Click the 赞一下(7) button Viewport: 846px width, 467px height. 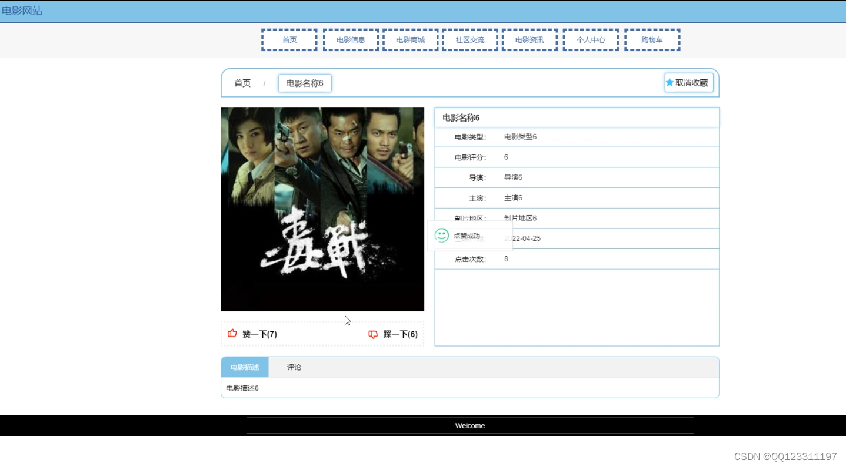(252, 334)
